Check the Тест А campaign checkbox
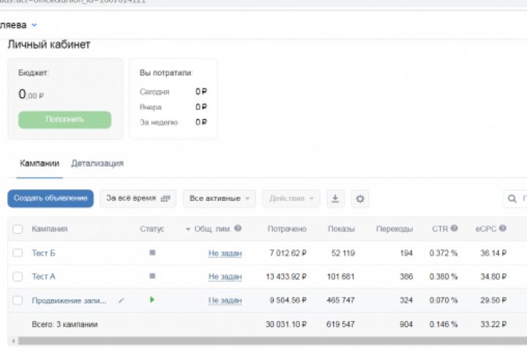Screen dimensions: 527x351 click(x=18, y=276)
